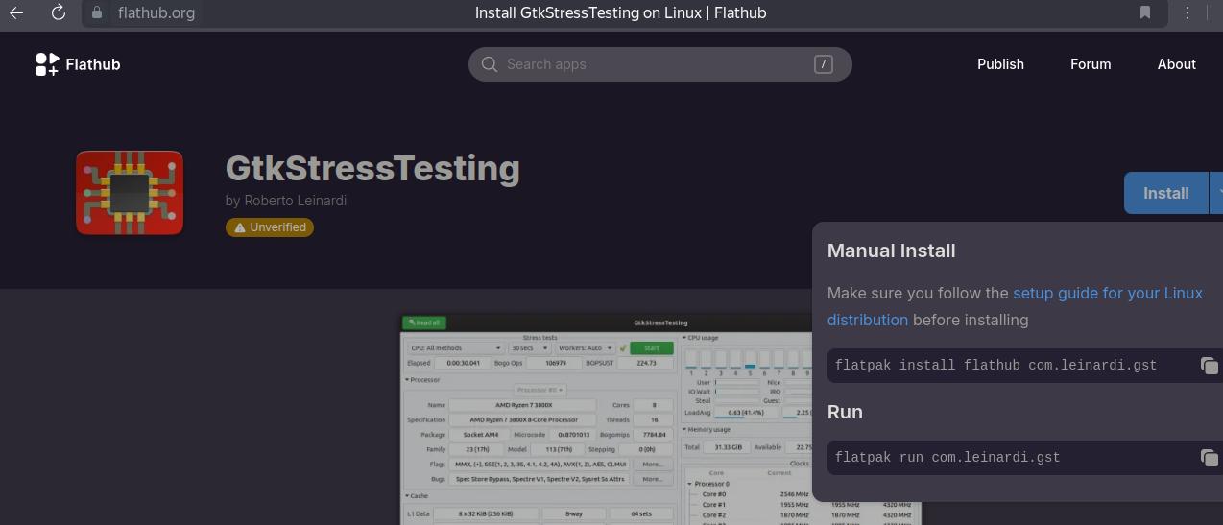Click the flatpak install command text

995,366
